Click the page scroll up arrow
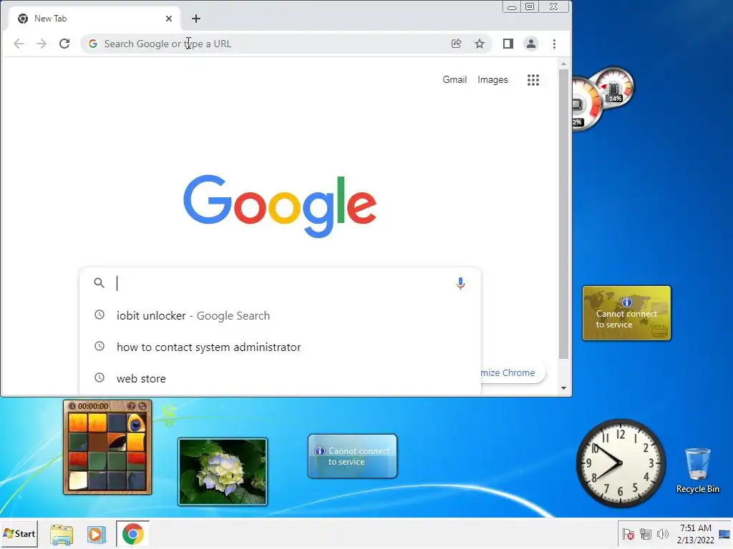This screenshot has width=733, height=549. point(564,63)
